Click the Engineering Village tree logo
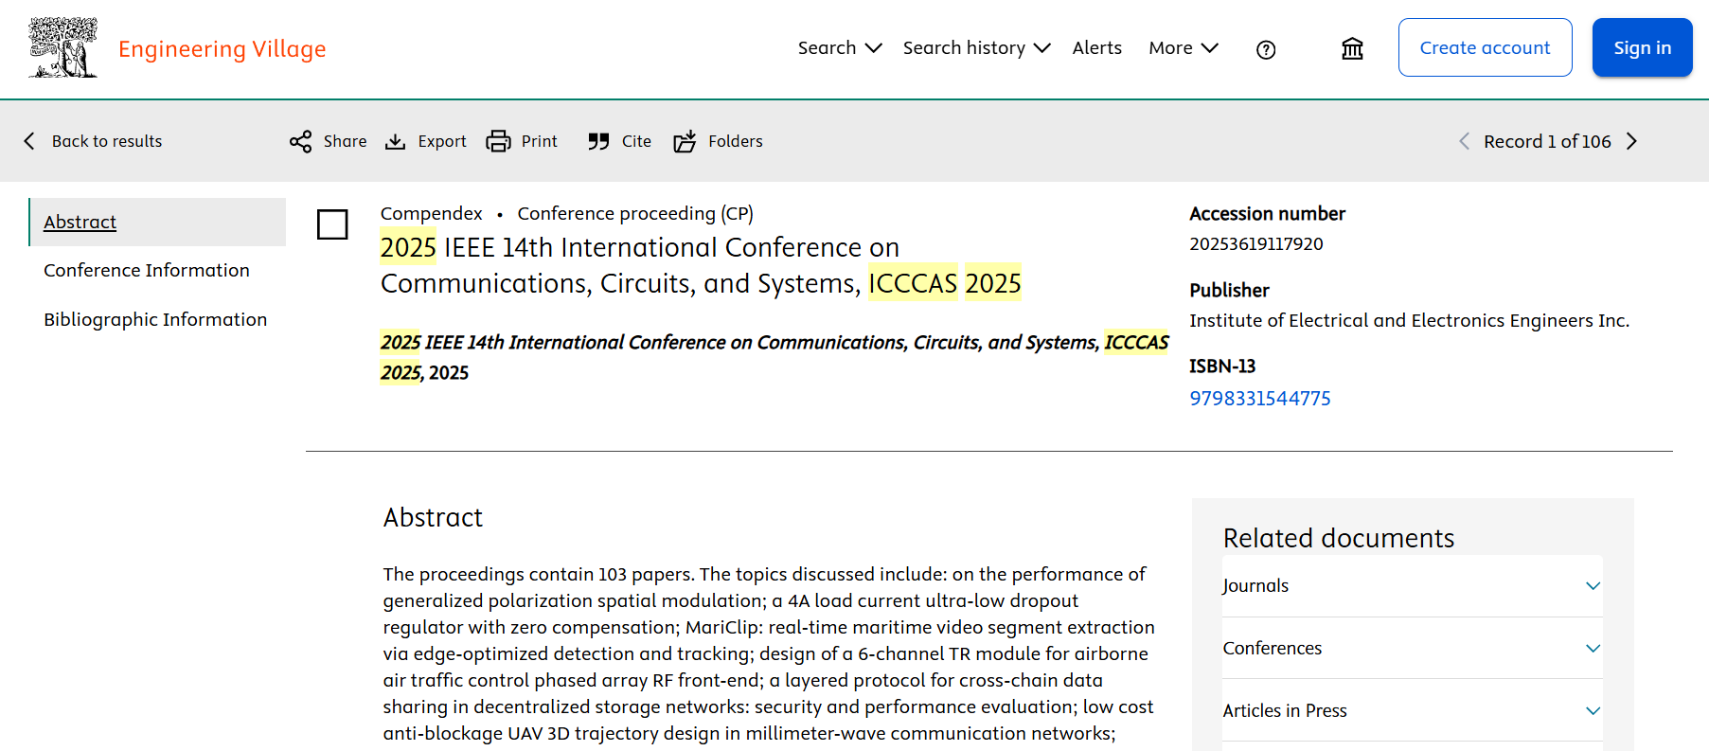This screenshot has height=751, width=1709. point(62,47)
